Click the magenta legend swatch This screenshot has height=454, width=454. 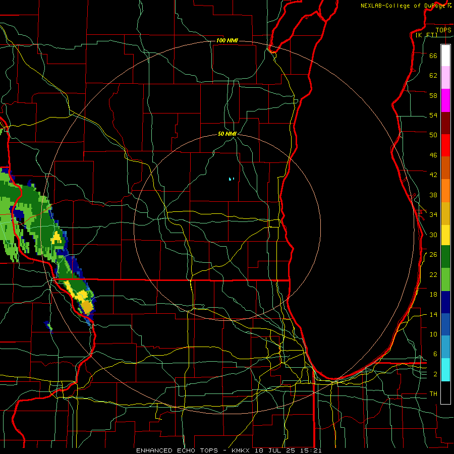(x=445, y=100)
